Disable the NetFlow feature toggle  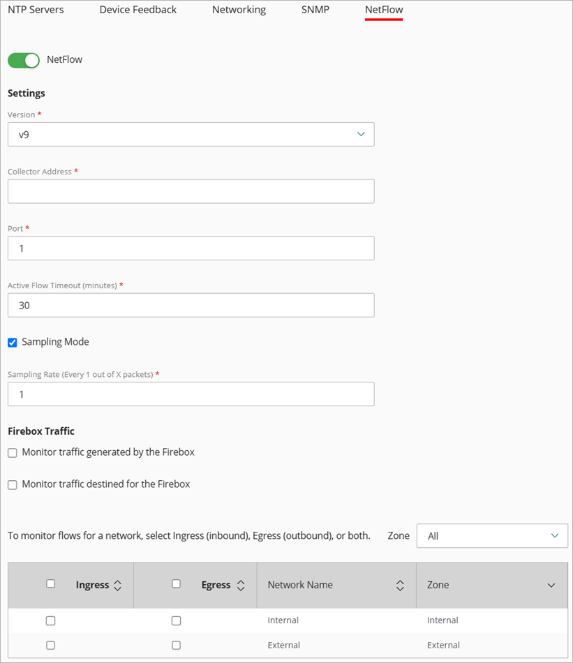tap(23, 60)
